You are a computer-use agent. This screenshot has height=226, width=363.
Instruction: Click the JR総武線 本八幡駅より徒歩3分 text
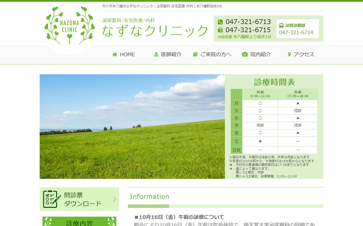(x=244, y=37)
